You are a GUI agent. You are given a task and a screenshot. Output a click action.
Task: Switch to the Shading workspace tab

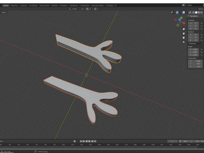(54, 6)
